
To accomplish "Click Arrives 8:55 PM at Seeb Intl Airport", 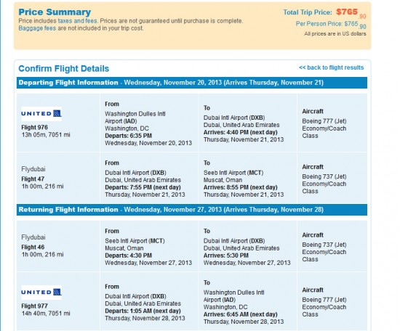I will click(x=240, y=187).
